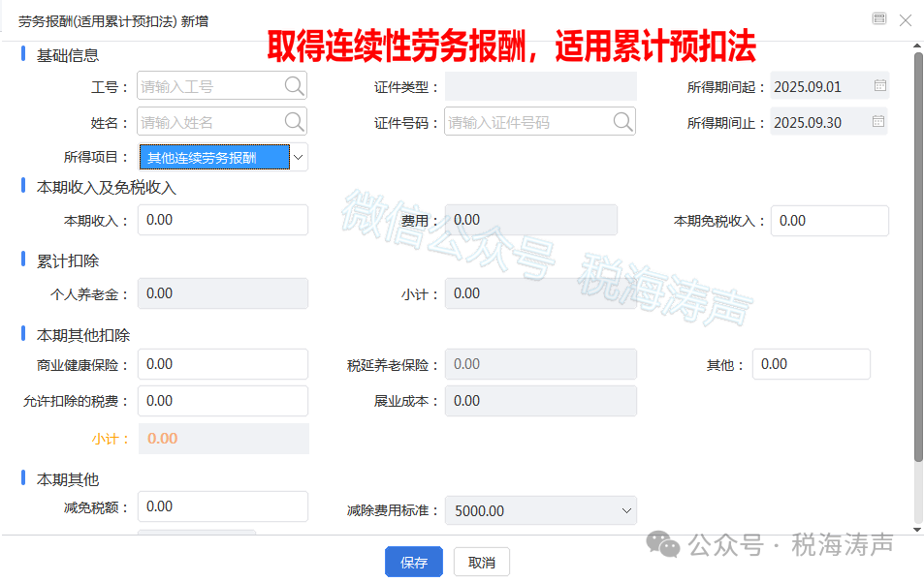
Task: Click the 取消 button
Action: 482,563
